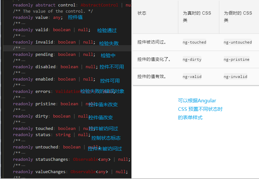Click the 'string' type on status line
The image size is (259, 179).
pyautogui.click(x=63, y=135)
